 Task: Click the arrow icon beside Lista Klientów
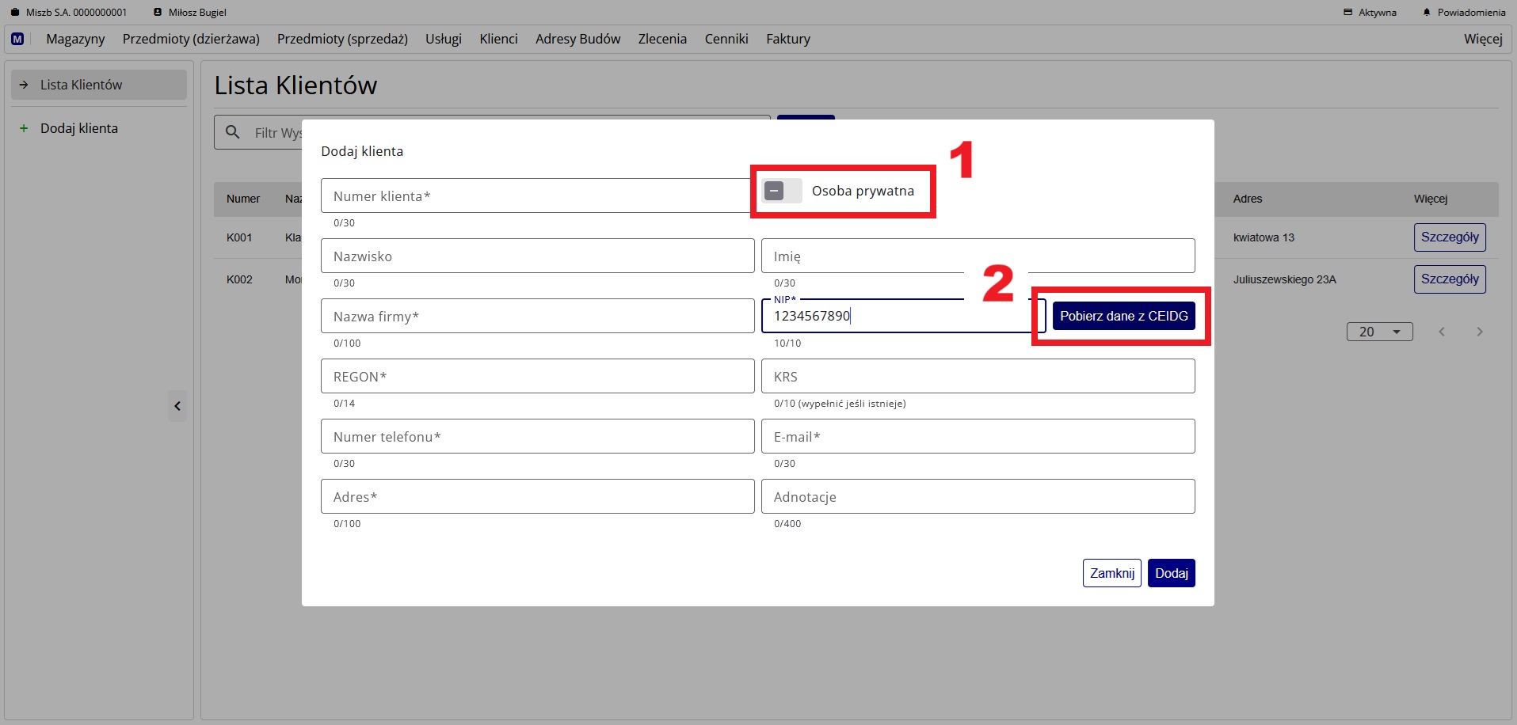tap(24, 85)
